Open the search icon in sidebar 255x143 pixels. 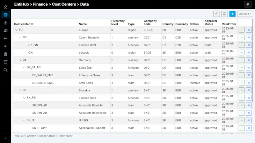5,70
